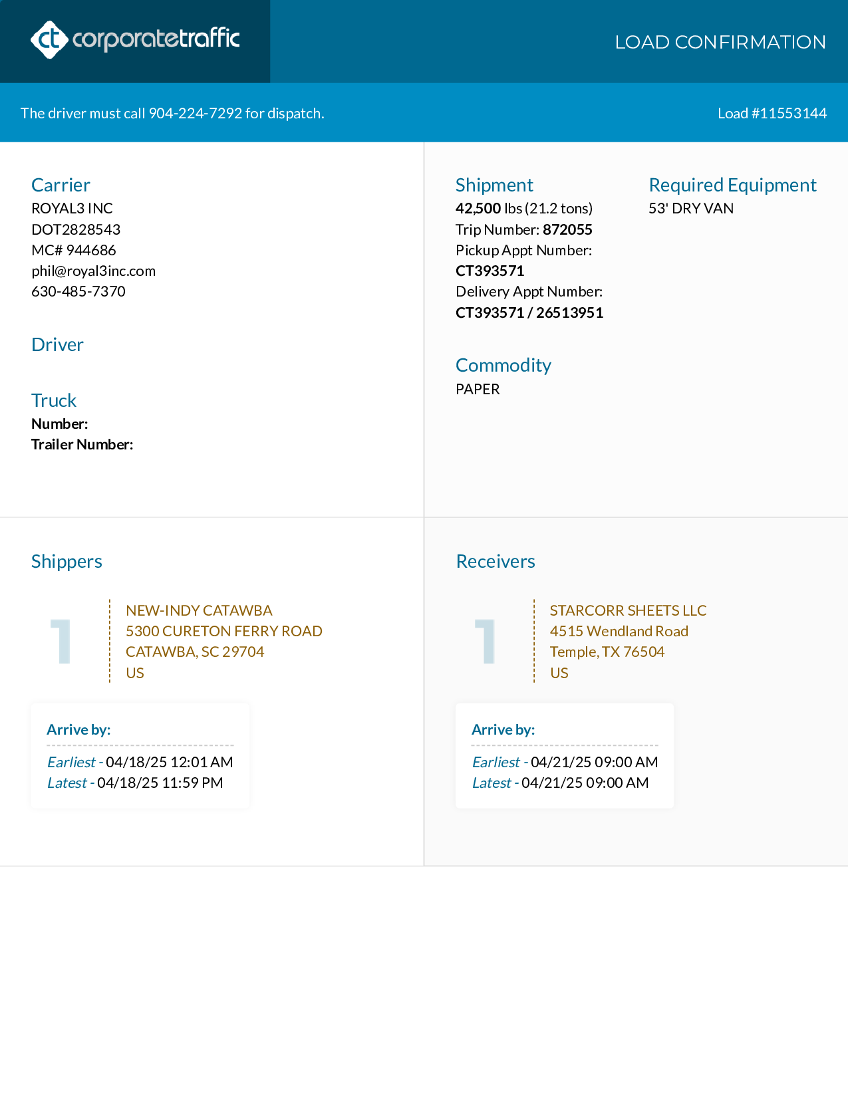Image resolution: width=848 pixels, height=1097 pixels.
Task: Select weight 42,500 lbs (21.2 tons)
Action: coord(524,208)
